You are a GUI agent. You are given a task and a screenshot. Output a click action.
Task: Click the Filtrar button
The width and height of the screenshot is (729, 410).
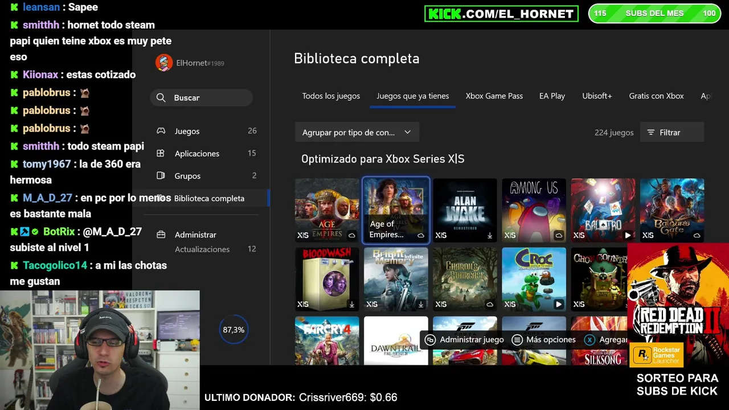point(672,132)
